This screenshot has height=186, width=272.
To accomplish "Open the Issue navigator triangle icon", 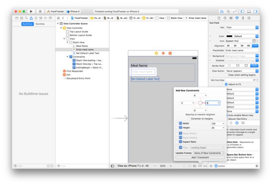I will pos(31,18).
